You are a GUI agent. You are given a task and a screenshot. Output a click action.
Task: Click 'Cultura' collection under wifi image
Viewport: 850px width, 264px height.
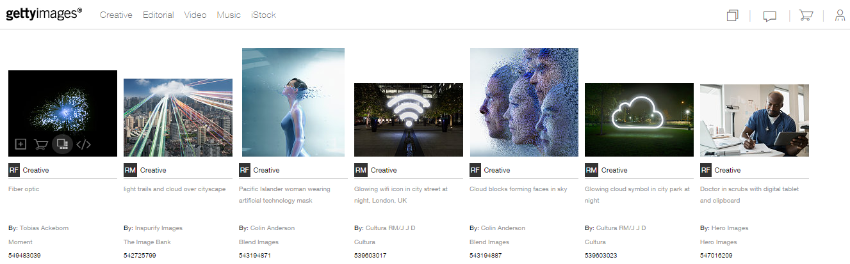coord(364,242)
